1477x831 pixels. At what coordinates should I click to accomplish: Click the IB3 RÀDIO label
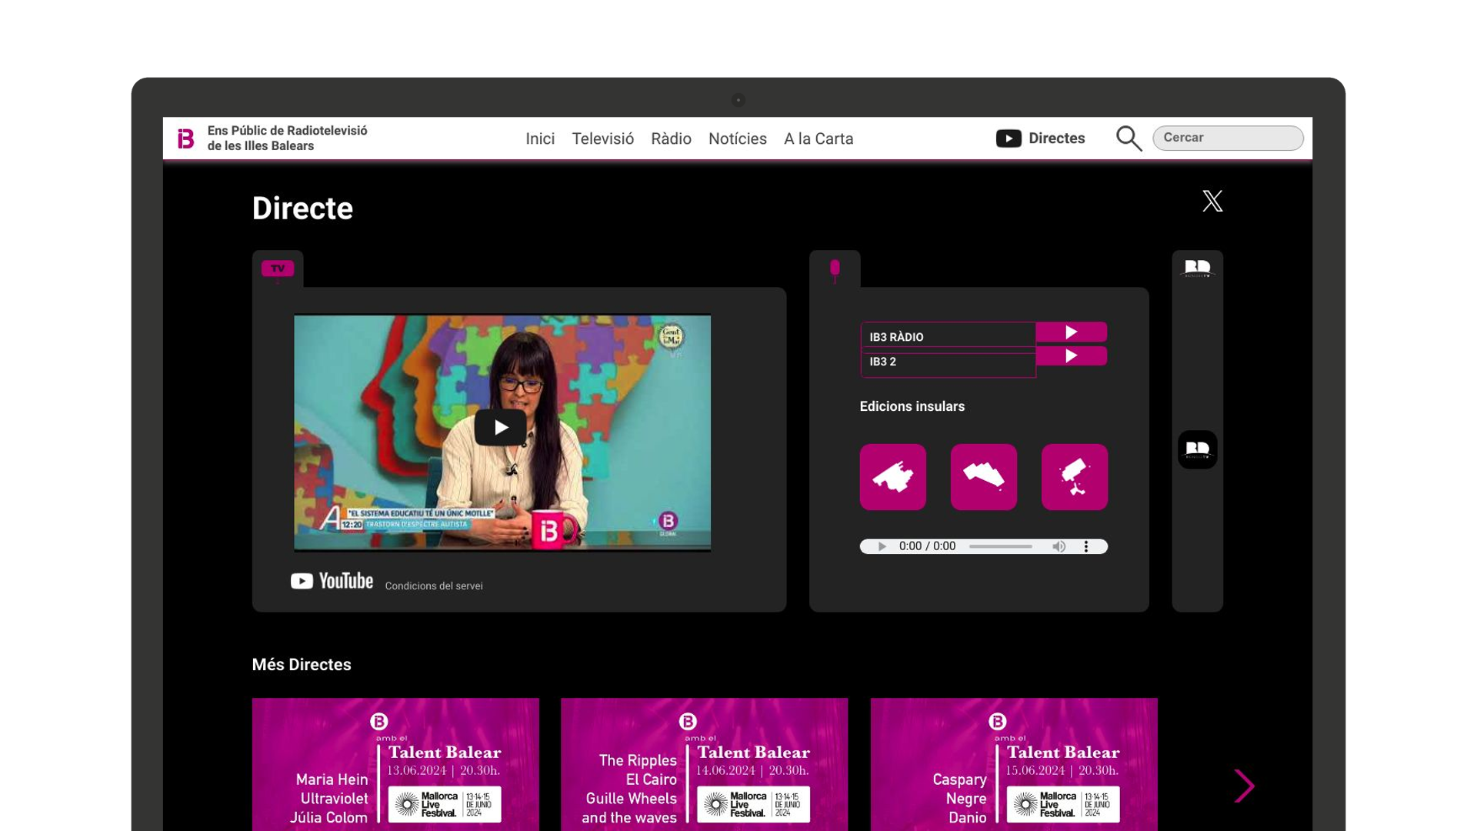coord(896,337)
